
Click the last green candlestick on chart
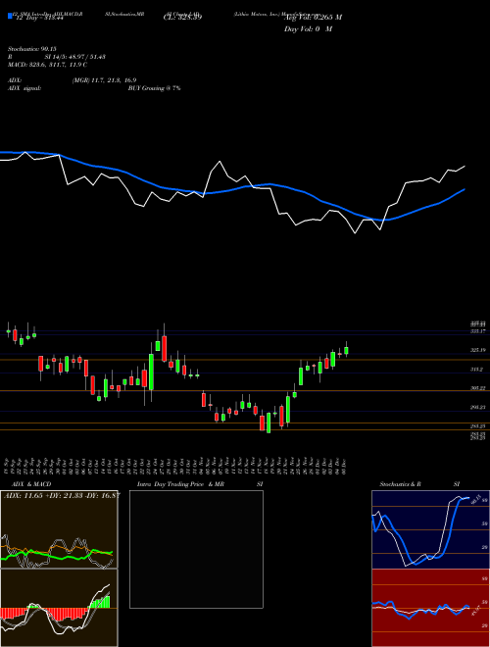pyautogui.click(x=346, y=350)
